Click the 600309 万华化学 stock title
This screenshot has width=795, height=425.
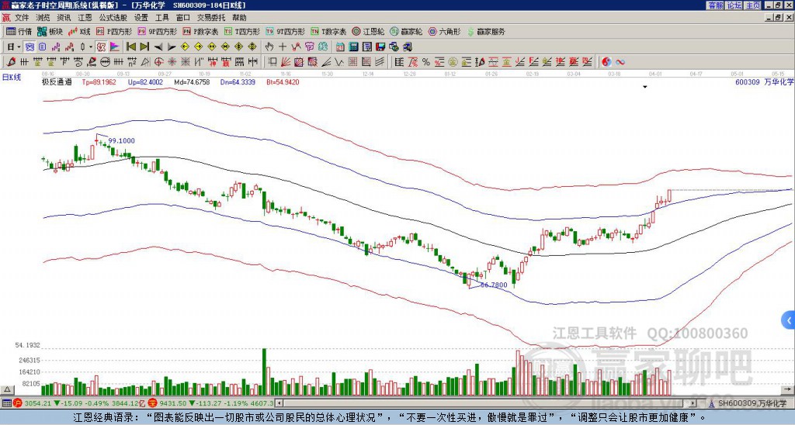pyautogui.click(x=764, y=81)
